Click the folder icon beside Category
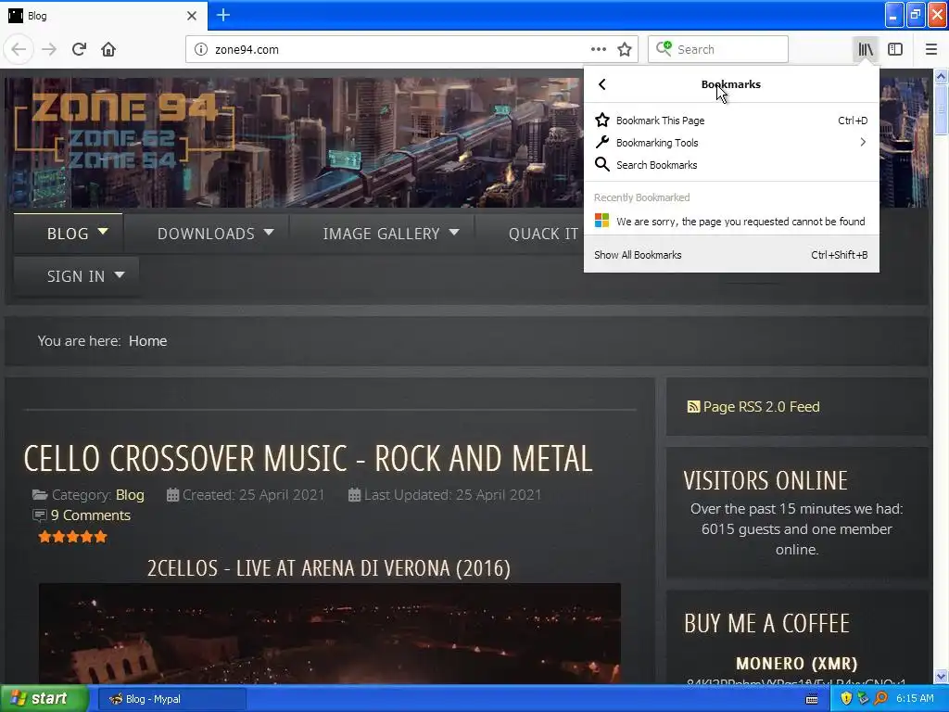Viewport: 949px width, 712px height. (40, 495)
